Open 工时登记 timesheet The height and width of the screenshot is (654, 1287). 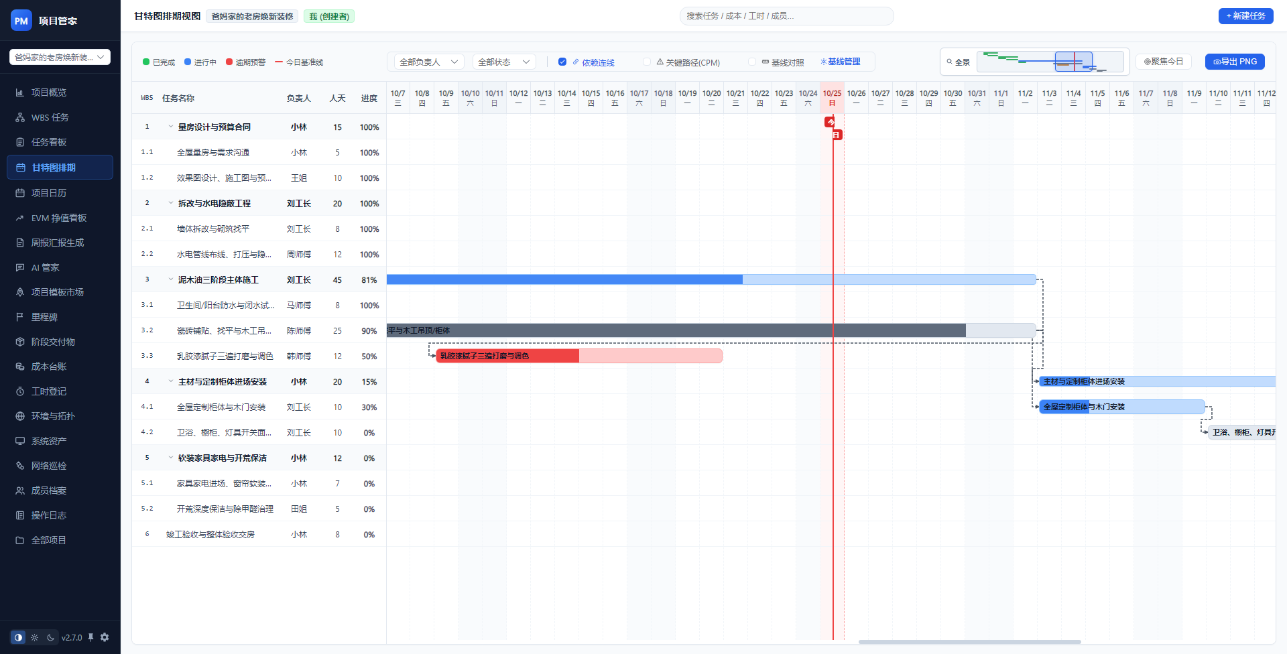[60, 391]
